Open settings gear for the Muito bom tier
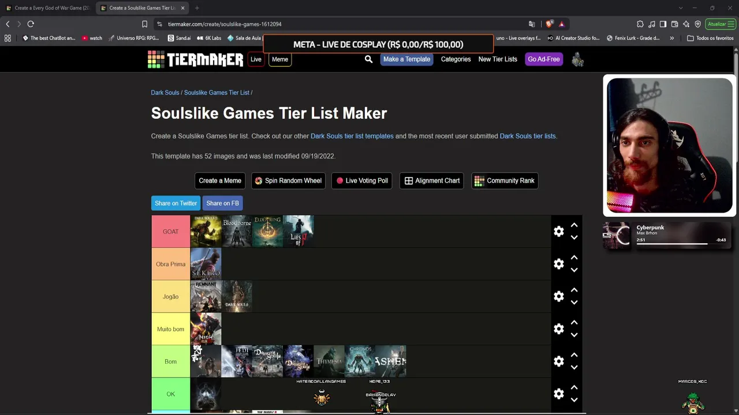The width and height of the screenshot is (739, 415). coord(558,329)
